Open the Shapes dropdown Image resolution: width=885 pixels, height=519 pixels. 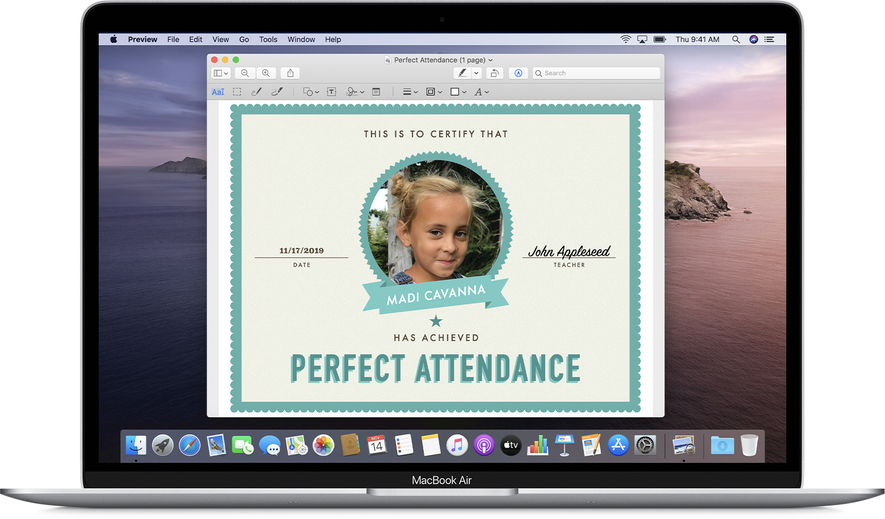tap(311, 92)
